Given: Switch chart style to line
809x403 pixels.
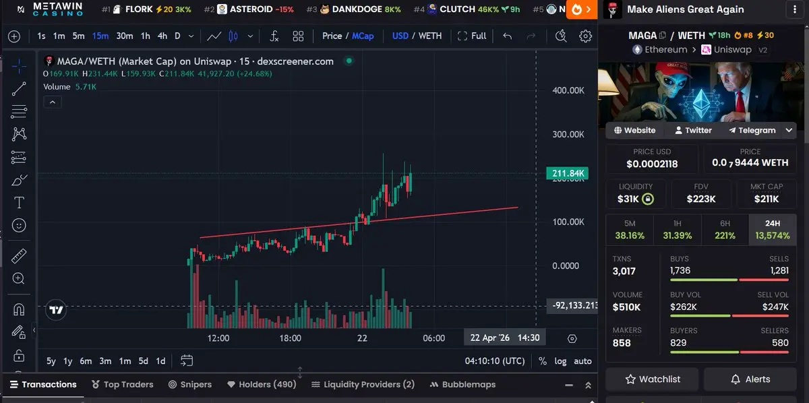Looking at the screenshot, I should coord(214,36).
